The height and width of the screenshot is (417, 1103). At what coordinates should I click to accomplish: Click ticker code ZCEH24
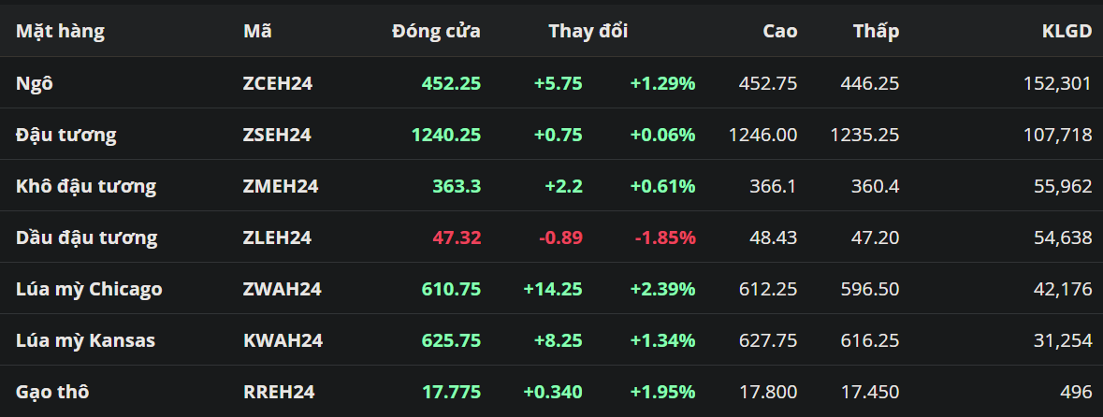click(x=277, y=83)
